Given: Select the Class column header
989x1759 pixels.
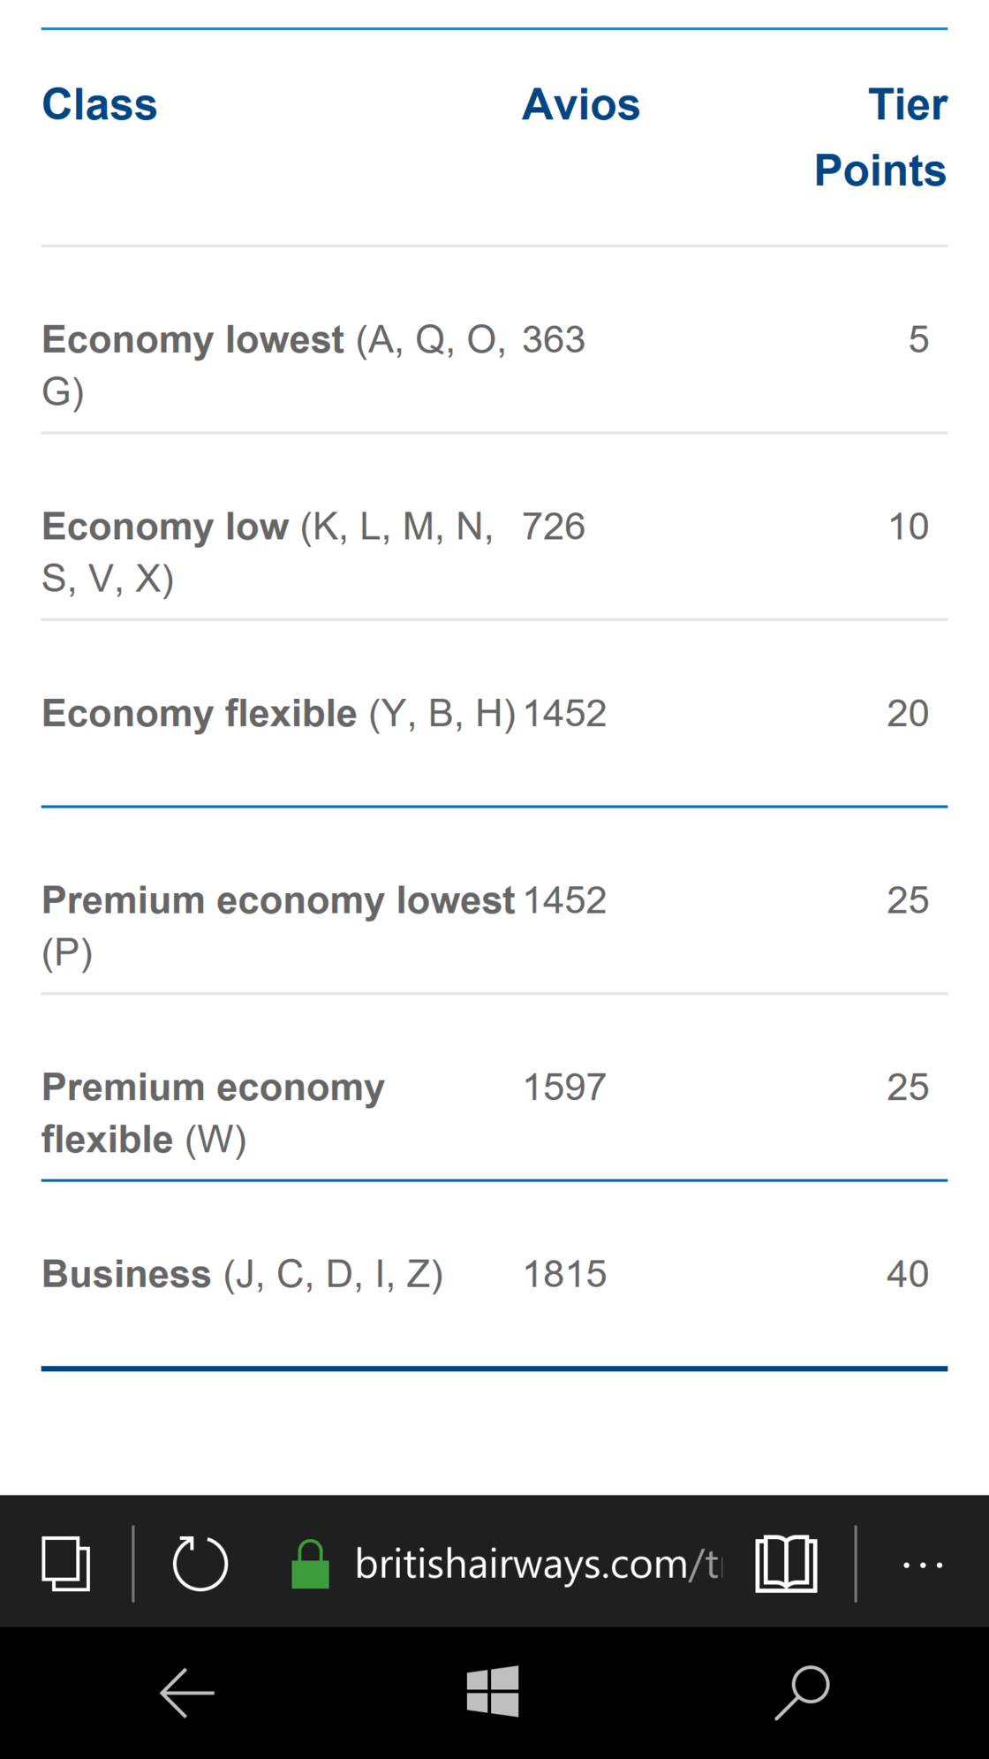Looking at the screenshot, I should point(100,105).
